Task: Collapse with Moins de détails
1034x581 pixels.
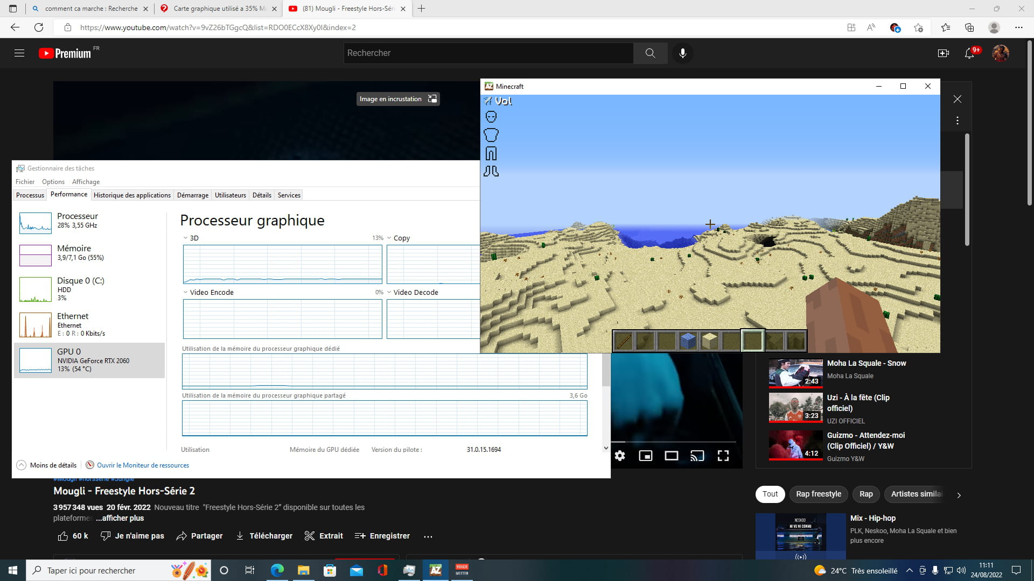Action: point(46,465)
